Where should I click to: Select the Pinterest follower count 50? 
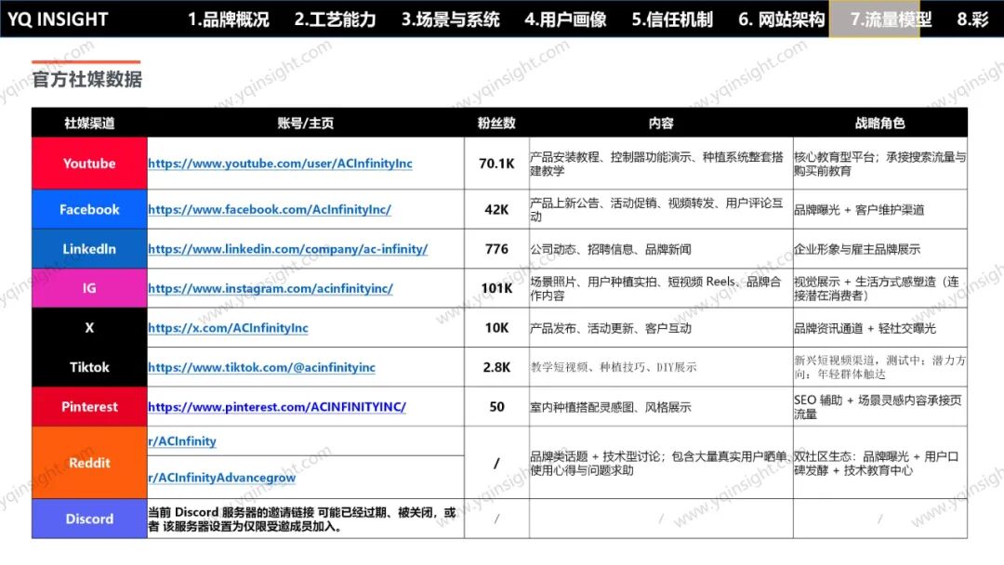[x=496, y=407]
